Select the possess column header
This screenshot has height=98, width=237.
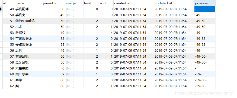point(205,3)
